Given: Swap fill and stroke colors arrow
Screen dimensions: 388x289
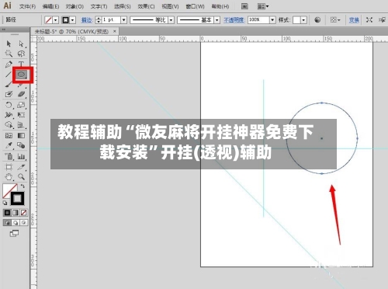Looking at the screenshot, I should (x=23, y=186).
